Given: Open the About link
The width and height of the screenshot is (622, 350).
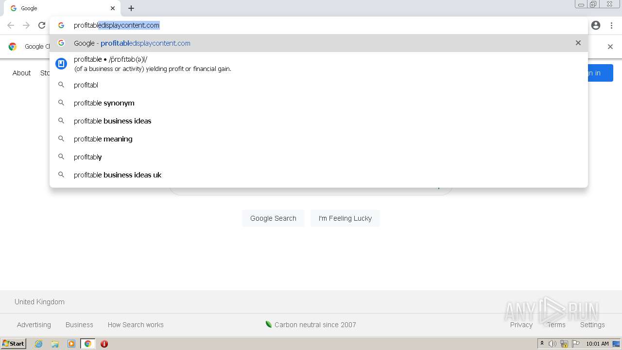Looking at the screenshot, I should tap(21, 73).
